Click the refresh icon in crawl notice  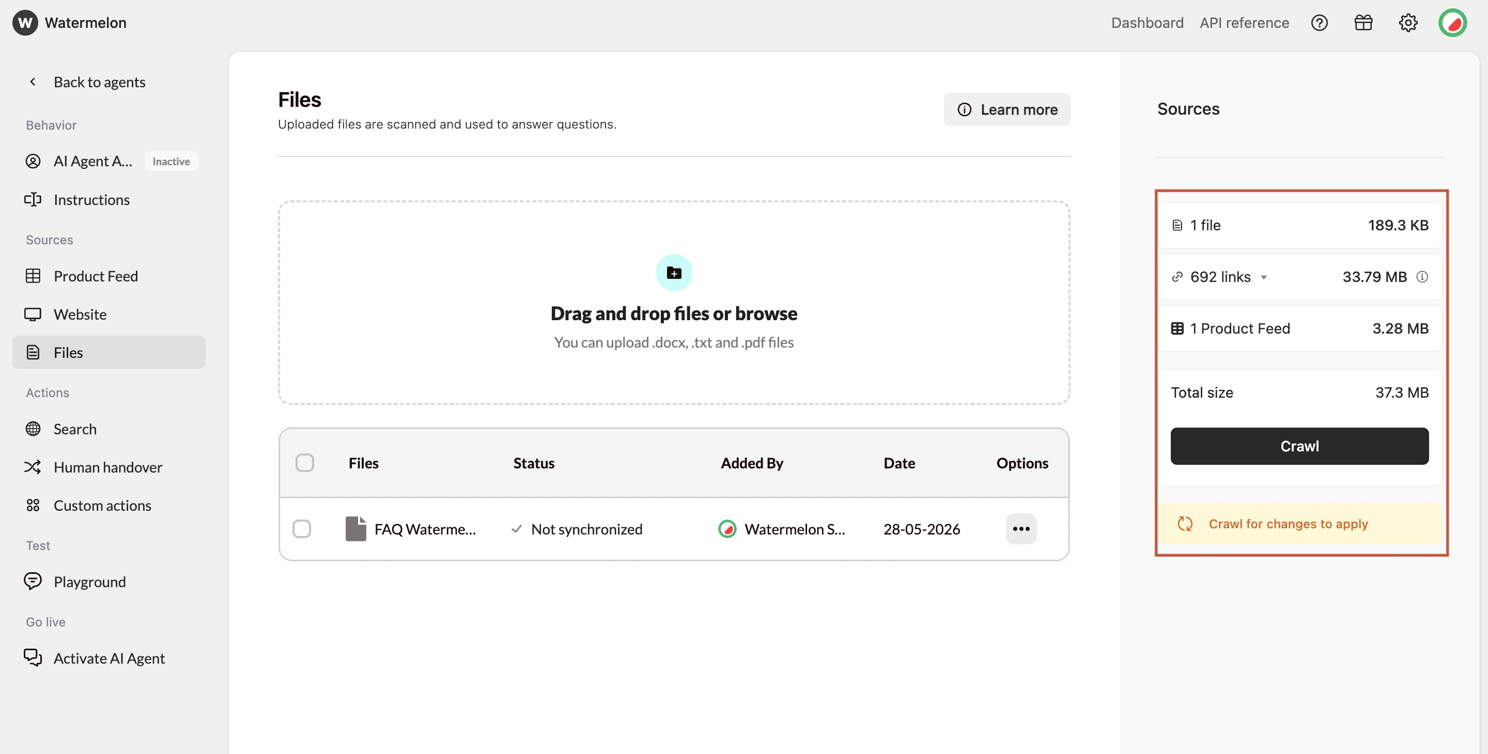pyautogui.click(x=1185, y=524)
